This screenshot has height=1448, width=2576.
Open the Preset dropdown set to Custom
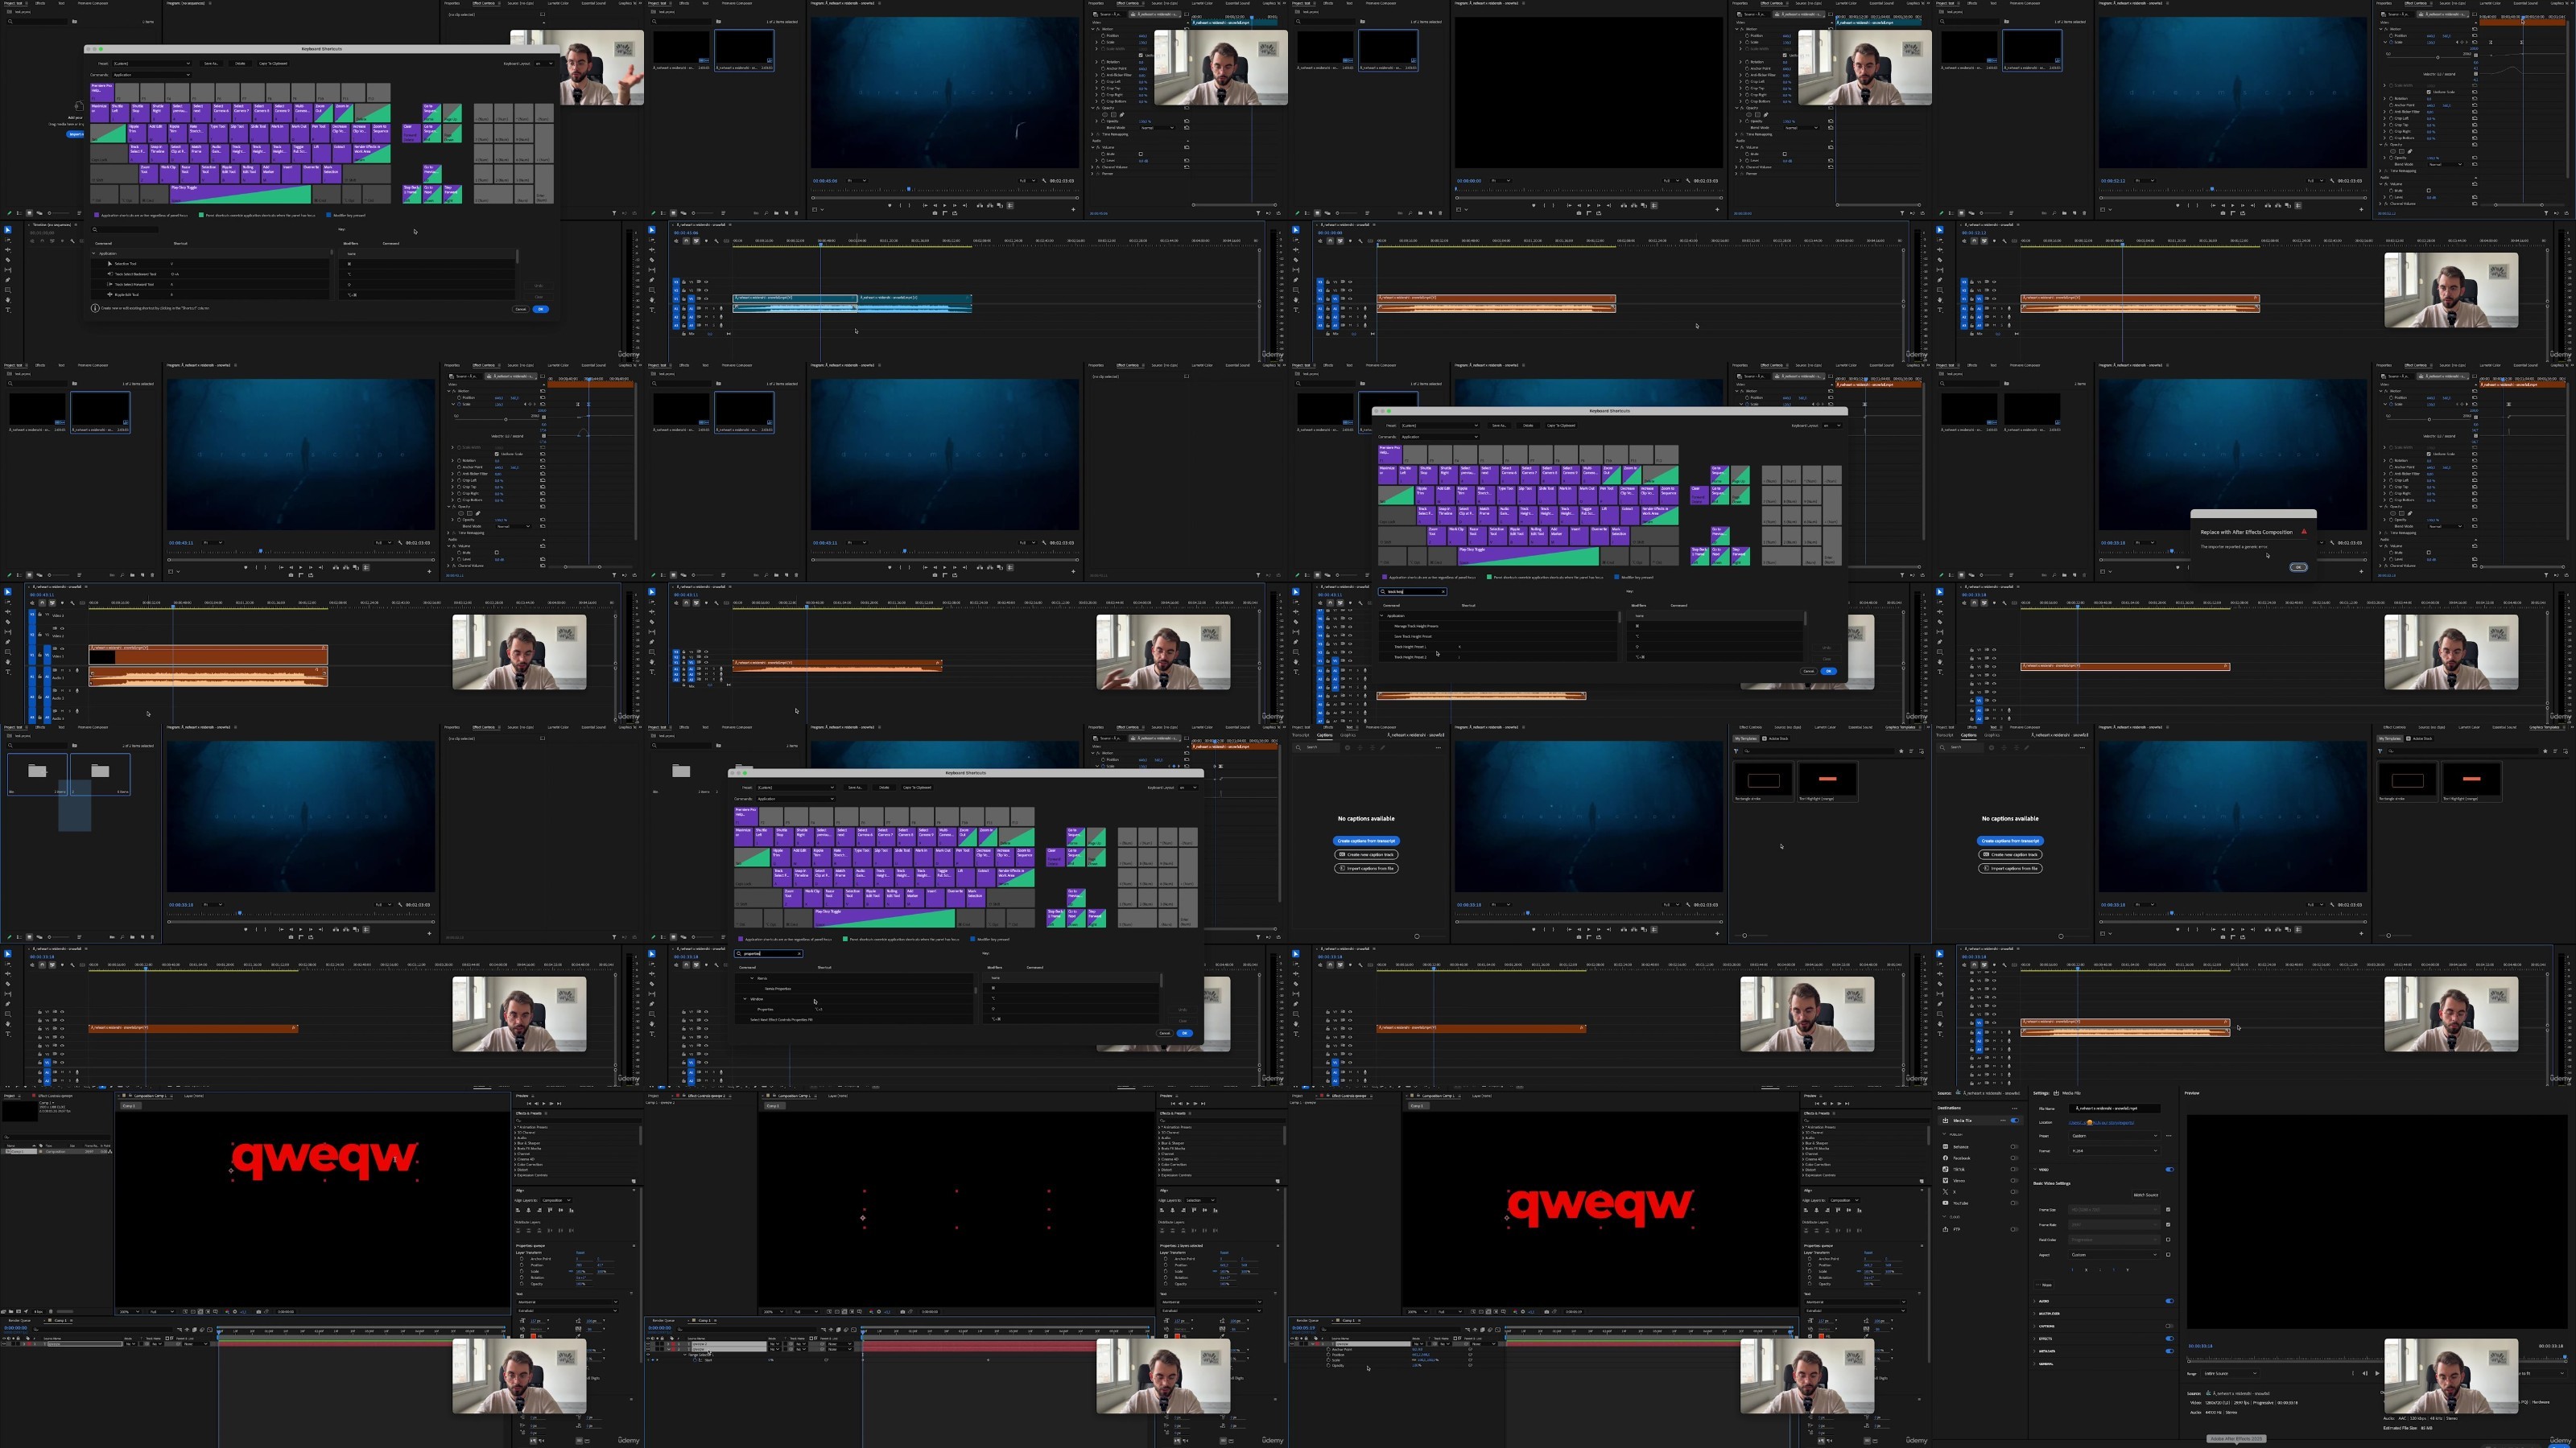click(x=2114, y=1136)
